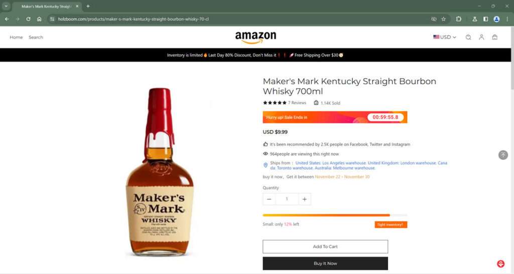Select the Maker's Mark browser tab
514x274 pixels.
coord(45,6)
